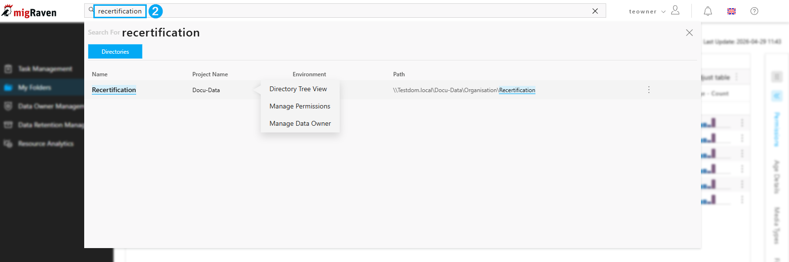Viewport: 789px width, 262px height.
Task: Change language via UK flag icon
Action: (x=731, y=11)
